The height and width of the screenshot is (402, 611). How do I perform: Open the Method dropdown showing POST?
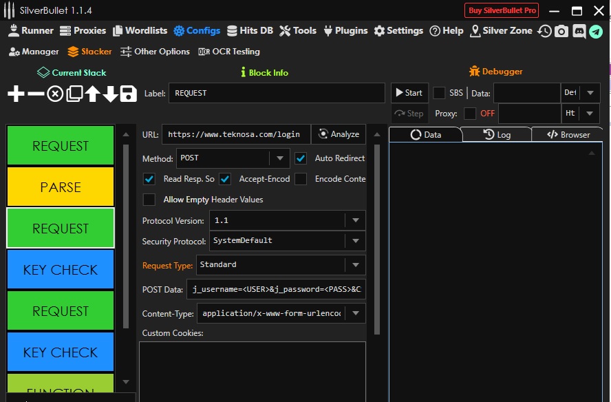pyautogui.click(x=233, y=158)
